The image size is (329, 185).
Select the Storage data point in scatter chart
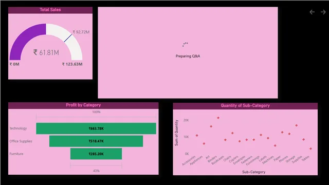297,125
